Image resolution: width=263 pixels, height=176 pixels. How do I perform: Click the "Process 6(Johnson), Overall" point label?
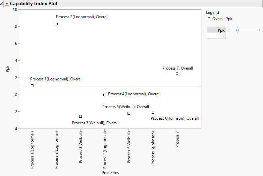coord(175,118)
